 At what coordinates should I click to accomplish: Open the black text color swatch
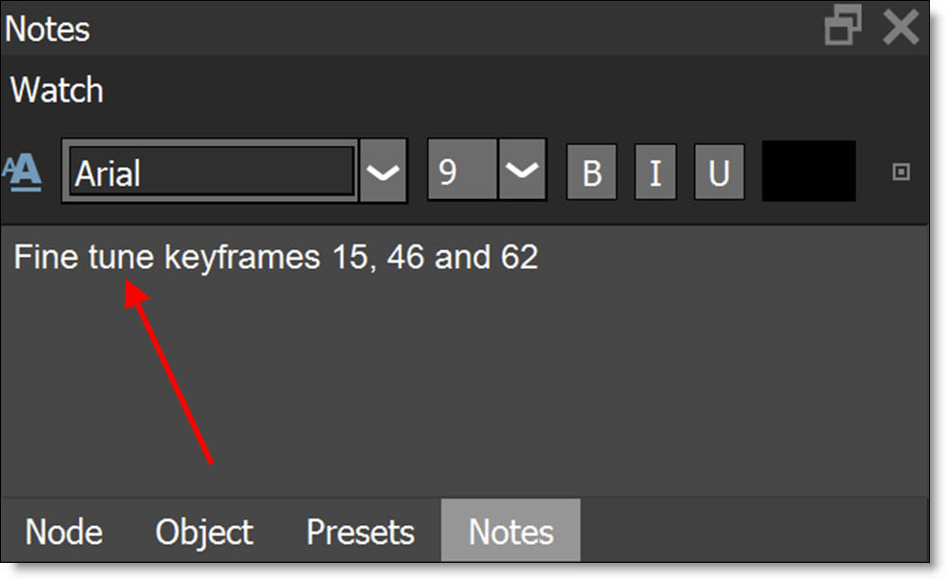809,171
